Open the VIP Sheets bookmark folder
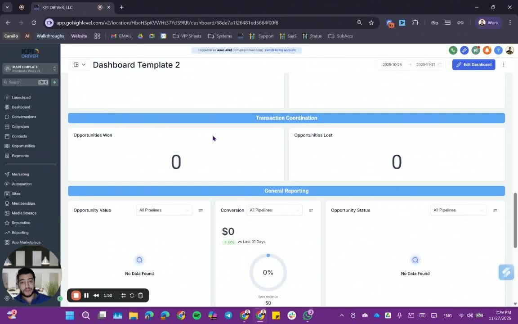This screenshot has width=518, height=324. (187, 36)
